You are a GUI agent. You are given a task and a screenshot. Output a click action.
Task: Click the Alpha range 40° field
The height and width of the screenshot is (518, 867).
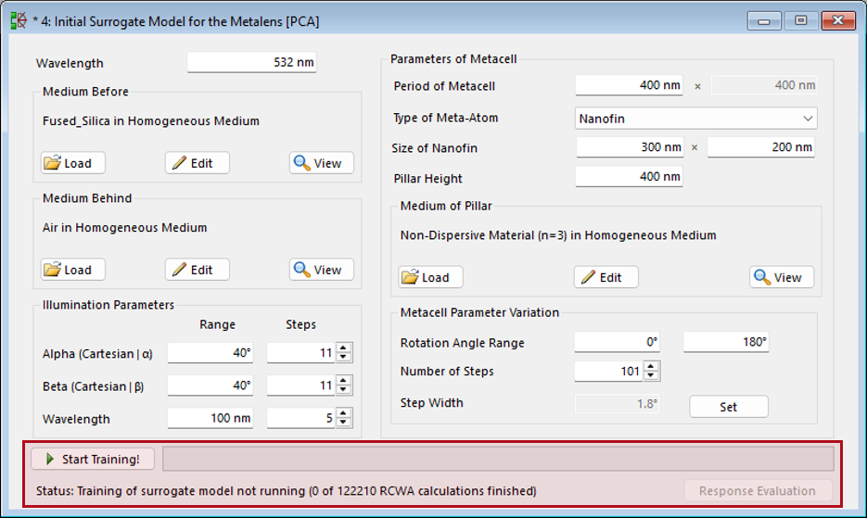pos(210,353)
